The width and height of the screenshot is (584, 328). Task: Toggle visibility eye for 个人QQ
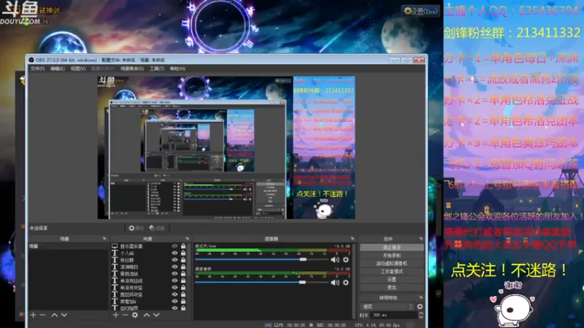click(174, 253)
